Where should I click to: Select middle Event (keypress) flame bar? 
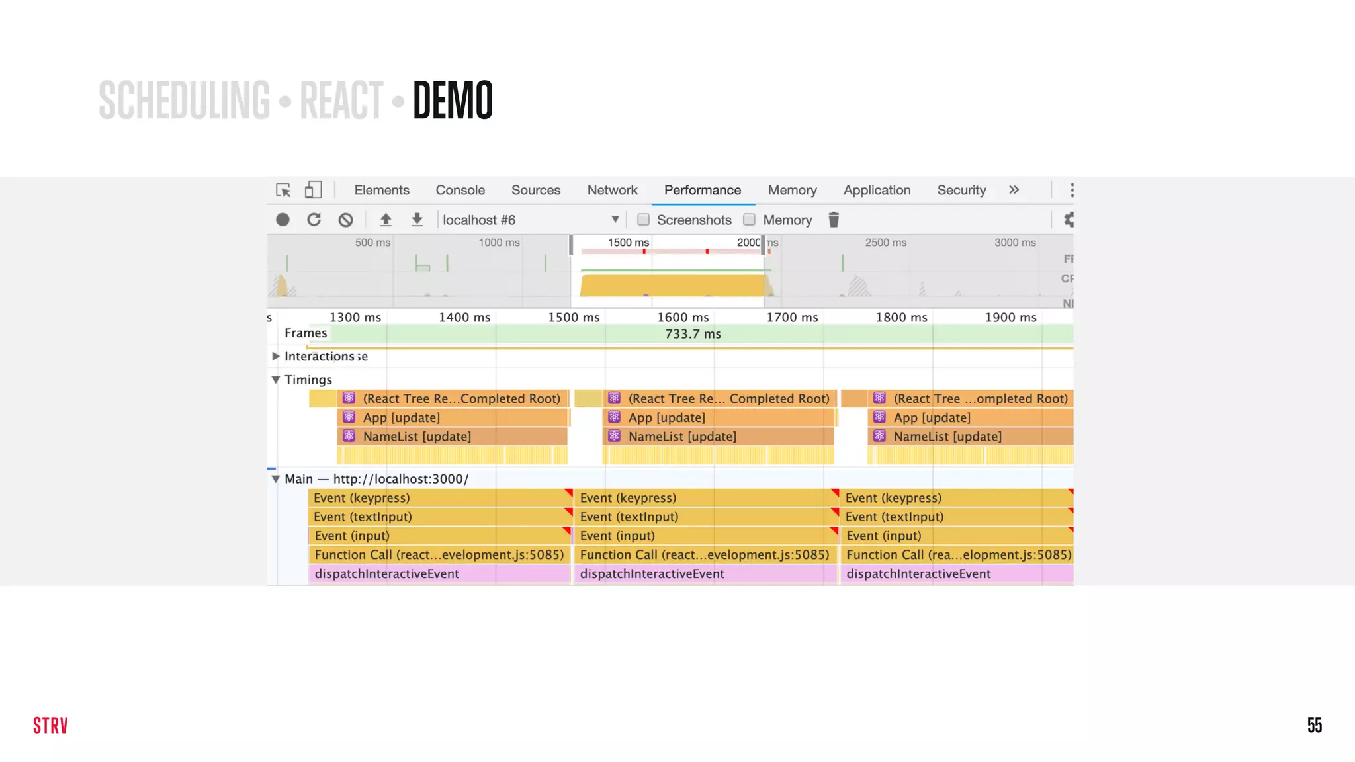pos(707,498)
